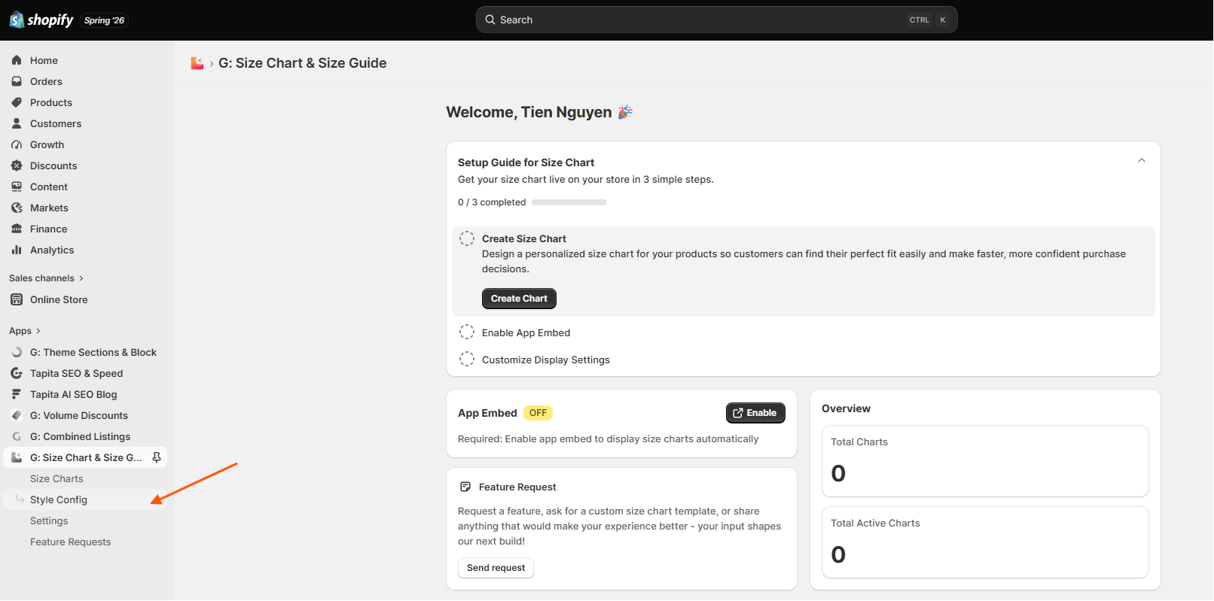Click the Tapita SEO & Speed app icon
Image resolution: width=1214 pixels, height=601 pixels.
click(17, 373)
